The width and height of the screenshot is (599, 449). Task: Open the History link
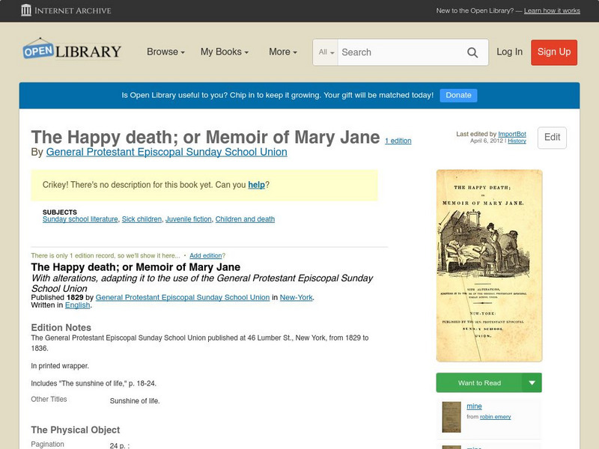click(x=517, y=140)
